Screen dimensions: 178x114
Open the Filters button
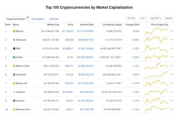coord(131,18)
